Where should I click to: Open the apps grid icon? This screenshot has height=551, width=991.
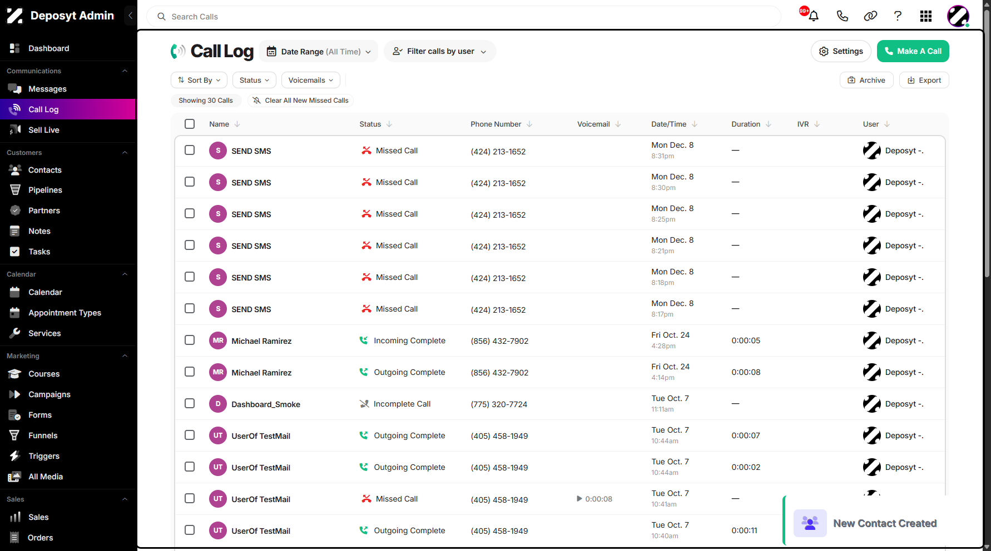click(x=926, y=16)
